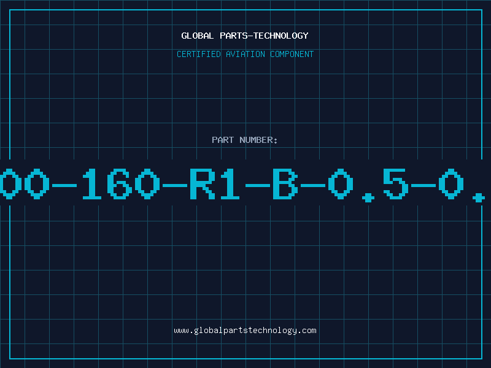The height and width of the screenshot is (368, 491).
Task: Click the GLOBAL PARTS-TECHNOLOGY heading
Action: 245,36
